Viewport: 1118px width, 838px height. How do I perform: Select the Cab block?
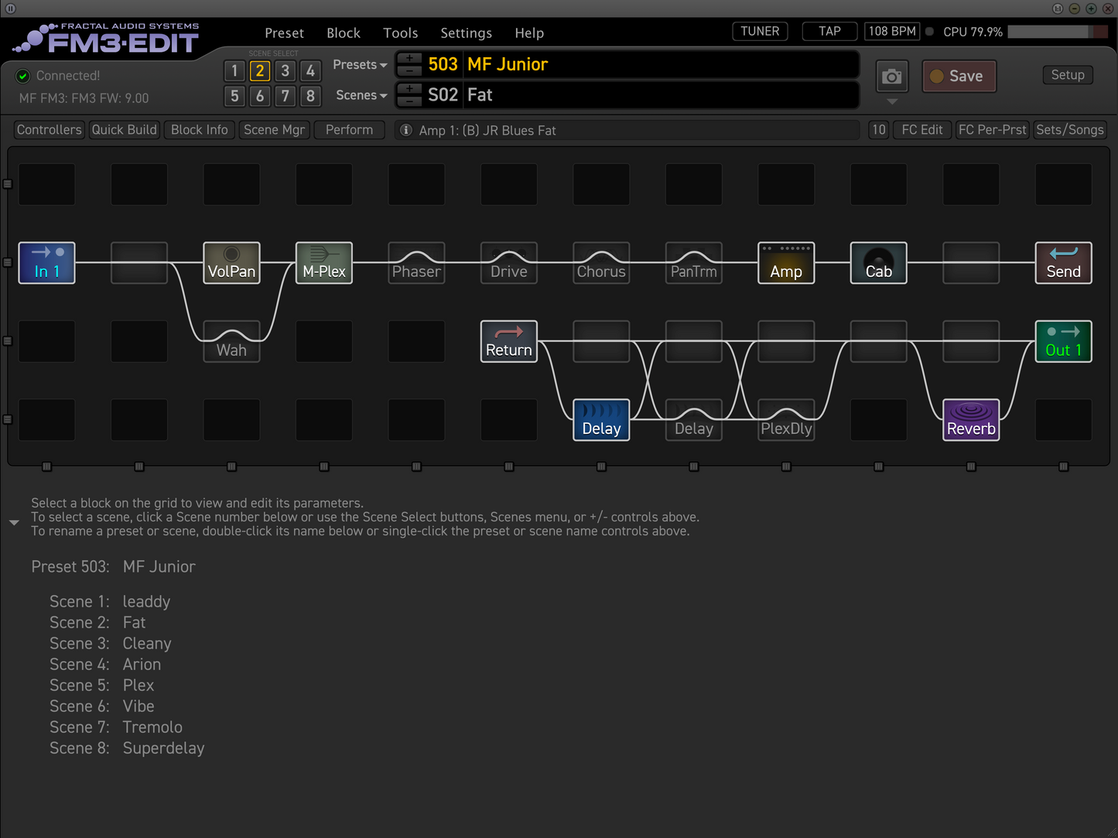[879, 263]
